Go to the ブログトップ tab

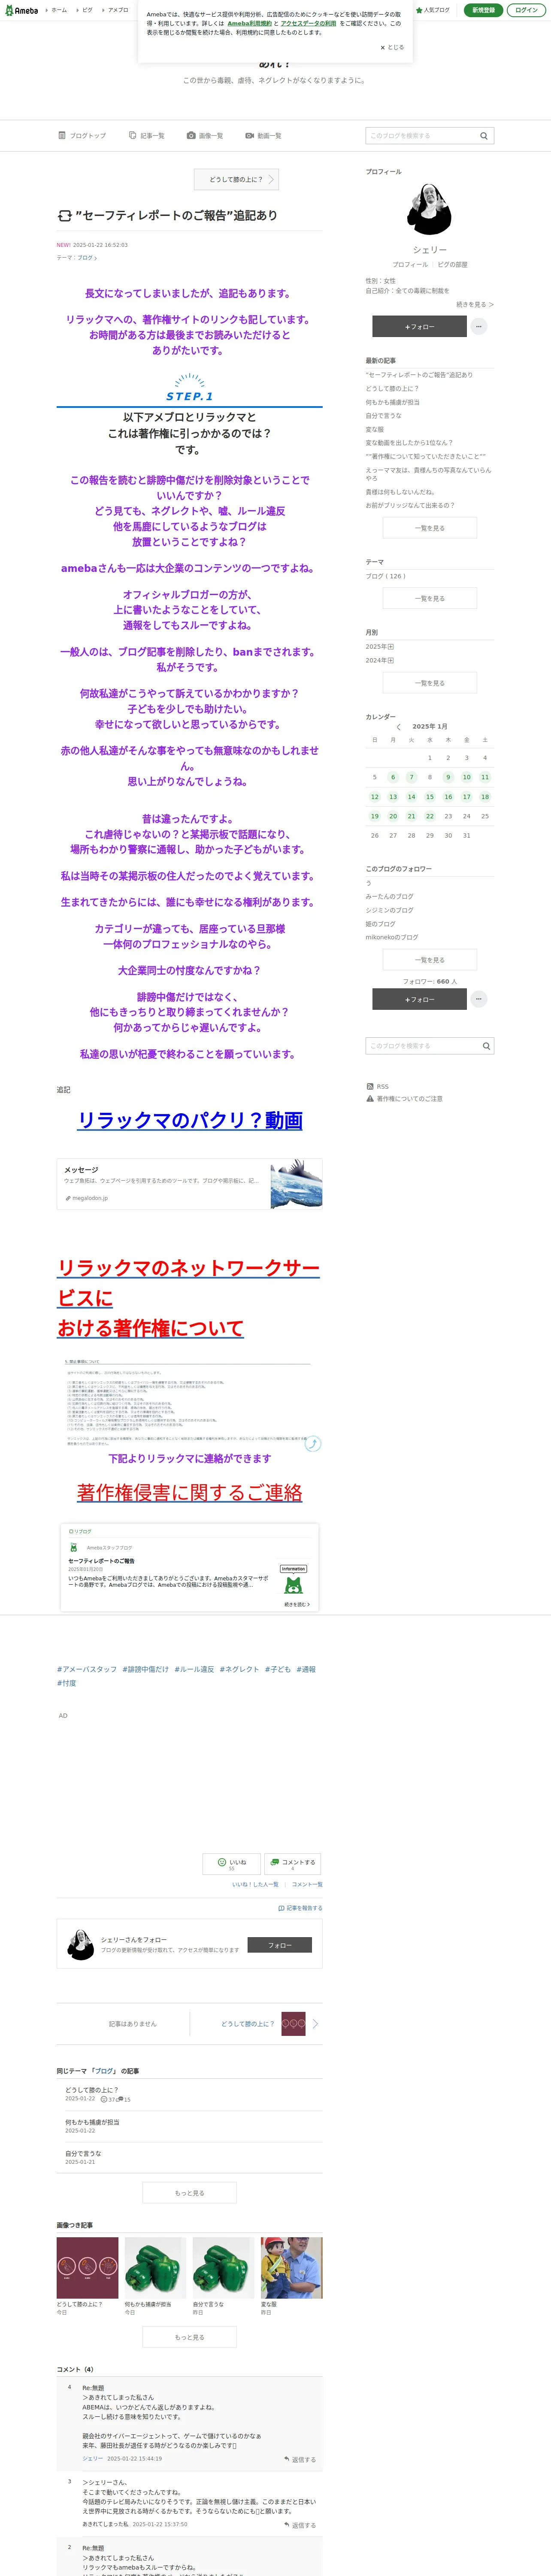click(x=82, y=136)
